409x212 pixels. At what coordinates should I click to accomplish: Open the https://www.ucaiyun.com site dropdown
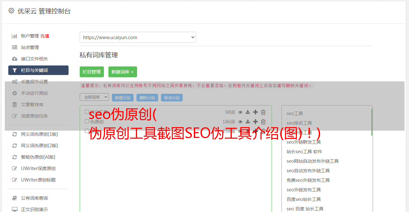point(138,37)
